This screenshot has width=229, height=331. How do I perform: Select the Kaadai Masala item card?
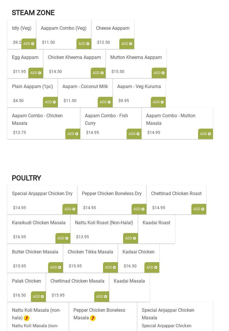coord(129,287)
